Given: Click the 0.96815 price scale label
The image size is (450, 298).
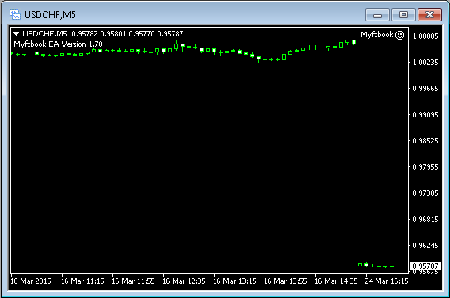Looking at the screenshot, I should [425, 219].
